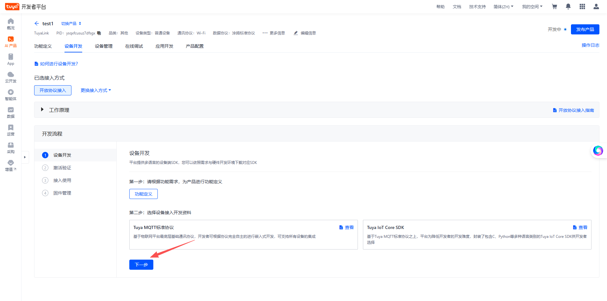Open the floating AI assistant icon
The height and width of the screenshot is (301, 607).
click(x=598, y=151)
